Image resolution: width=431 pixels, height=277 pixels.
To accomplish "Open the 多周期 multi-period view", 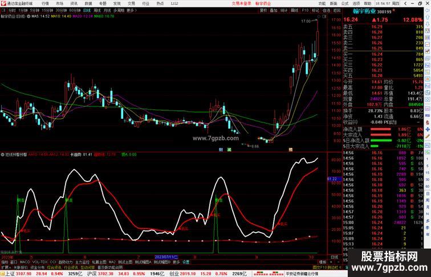I will (119, 10).
